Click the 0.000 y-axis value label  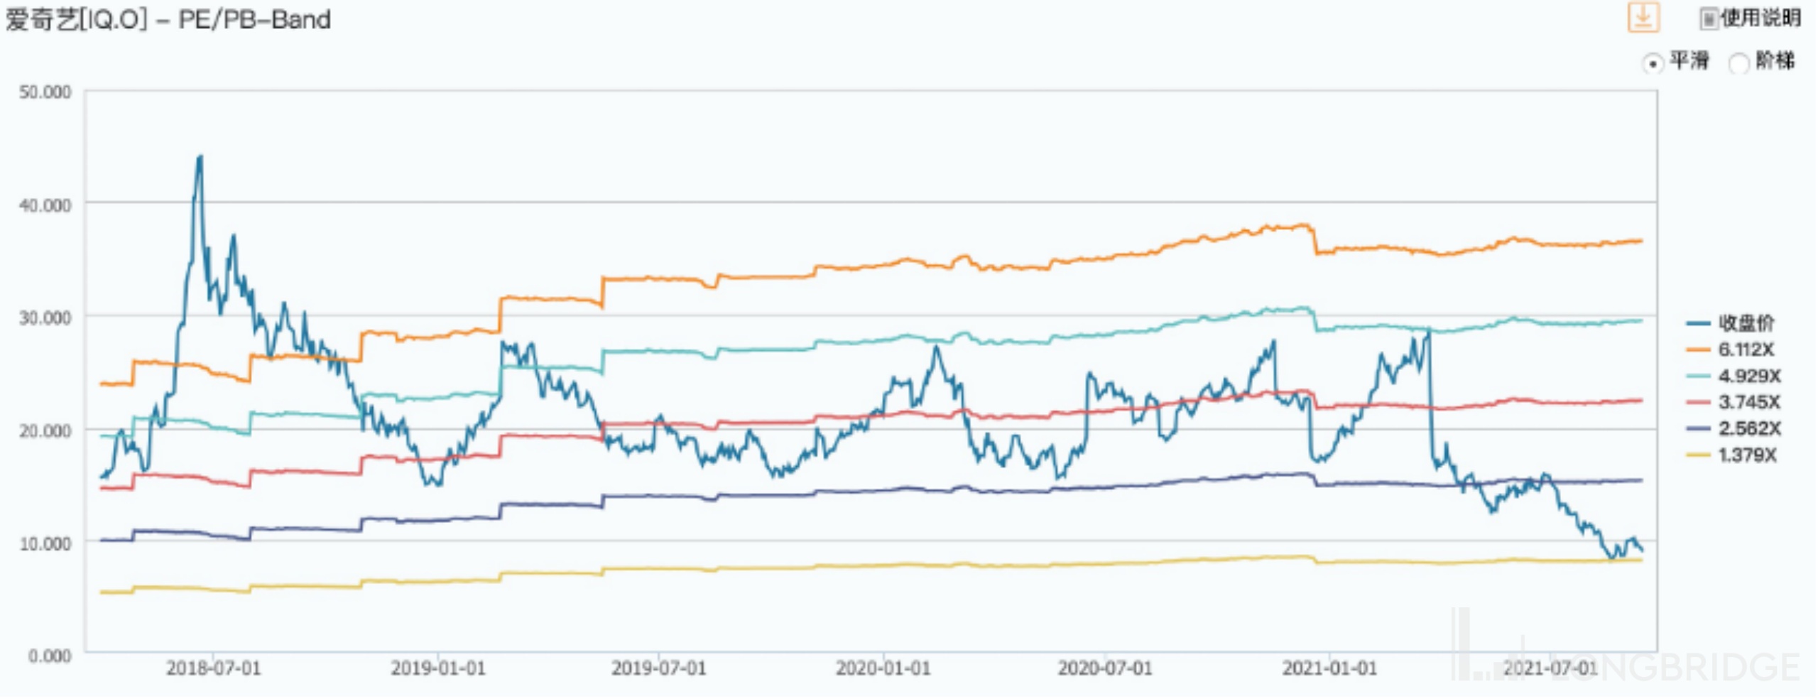pos(50,656)
